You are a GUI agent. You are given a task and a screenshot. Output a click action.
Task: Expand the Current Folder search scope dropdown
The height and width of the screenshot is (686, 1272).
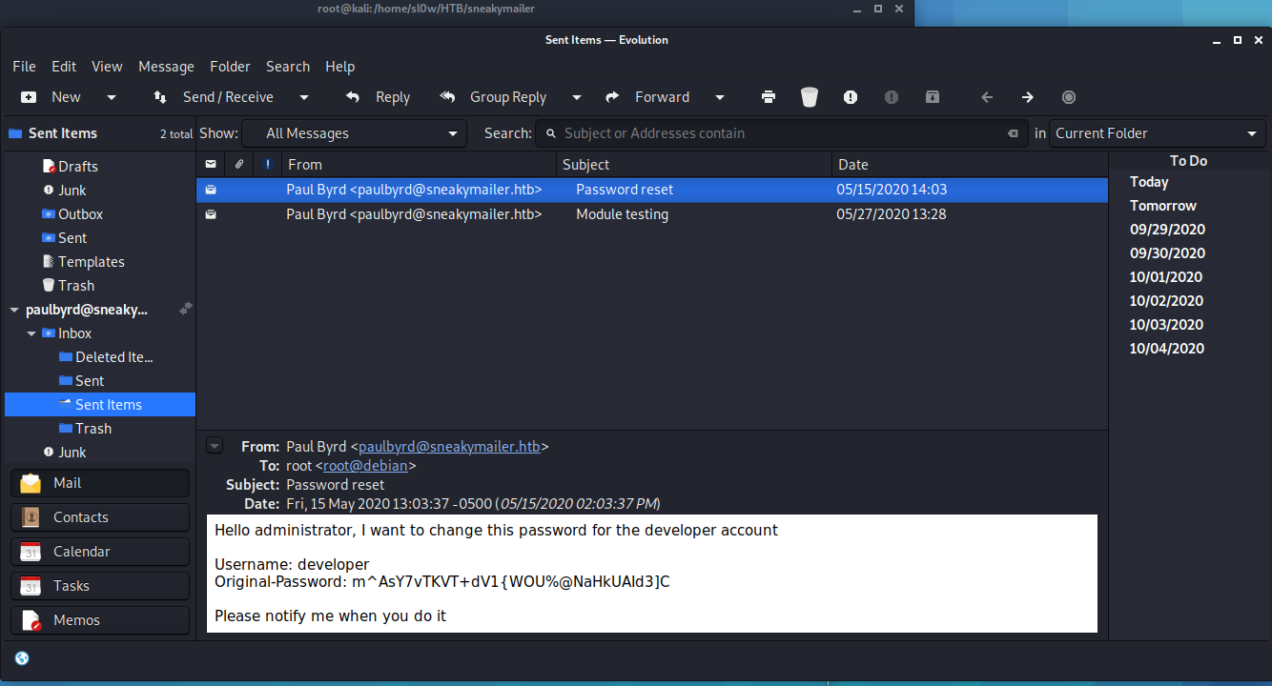coord(1157,133)
